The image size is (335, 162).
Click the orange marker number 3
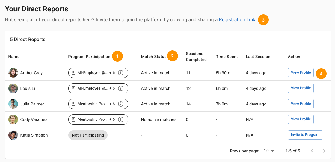(x=263, y=20)
